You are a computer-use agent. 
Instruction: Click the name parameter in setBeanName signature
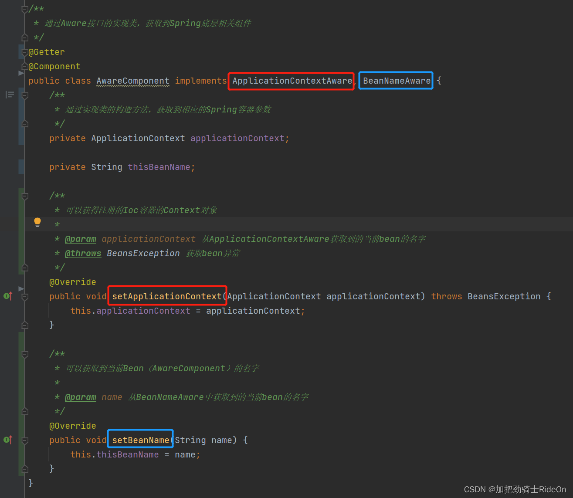click(x=222, y=440)
